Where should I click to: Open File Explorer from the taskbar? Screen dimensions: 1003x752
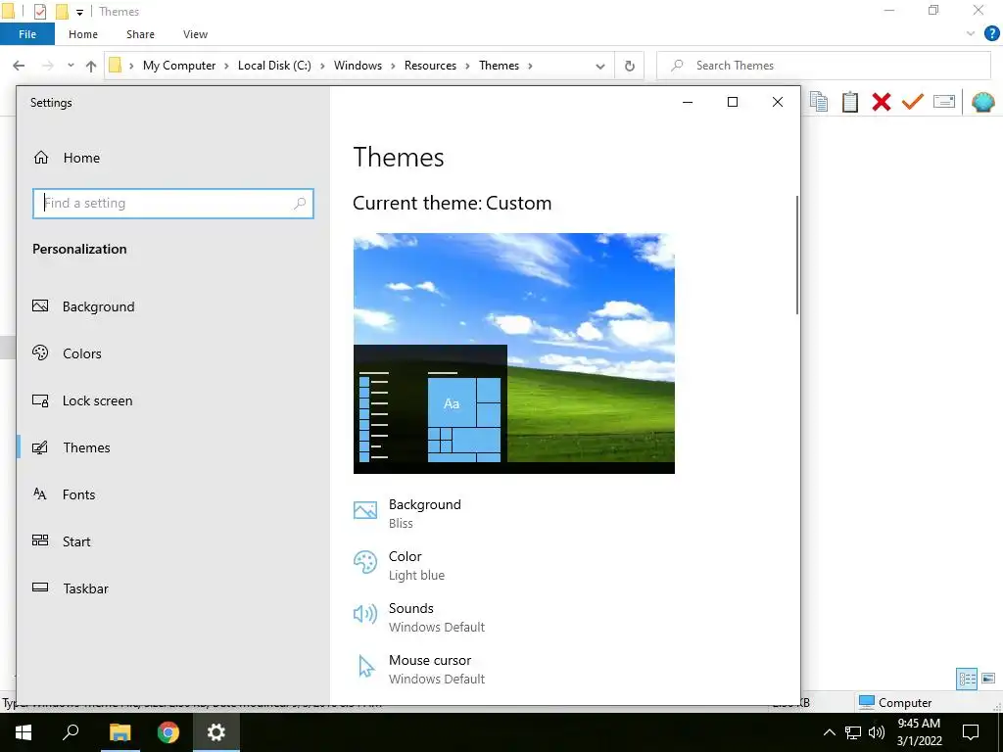point(119,732)
